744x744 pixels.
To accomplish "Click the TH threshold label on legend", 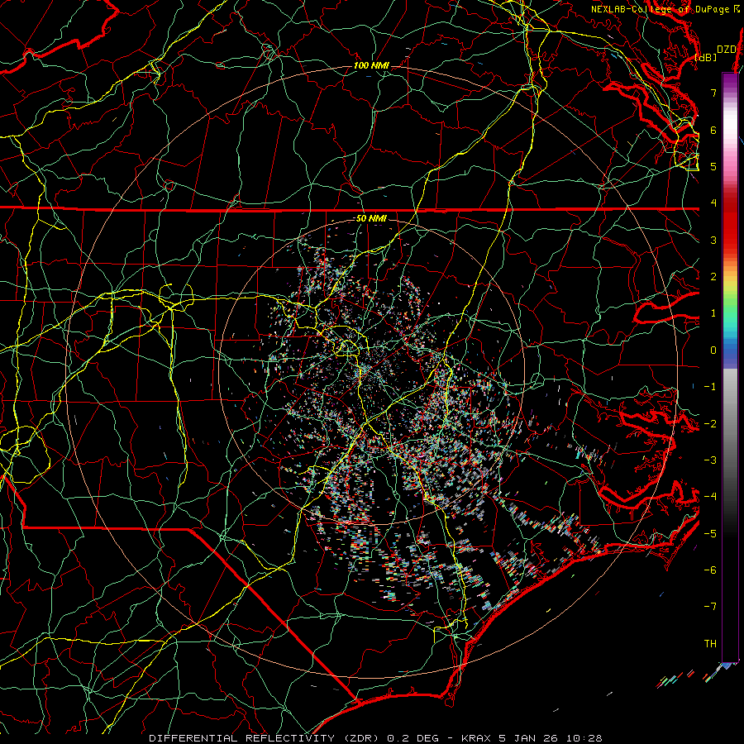I will pyautogui.click(x=710, y=644).
